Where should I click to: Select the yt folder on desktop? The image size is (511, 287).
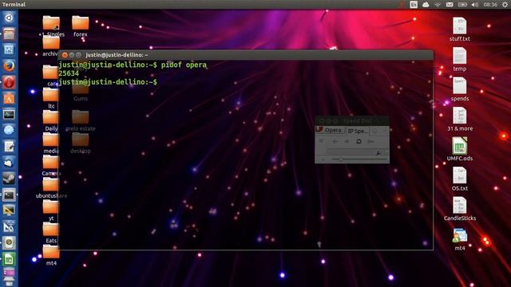click(x=51, y=210)
